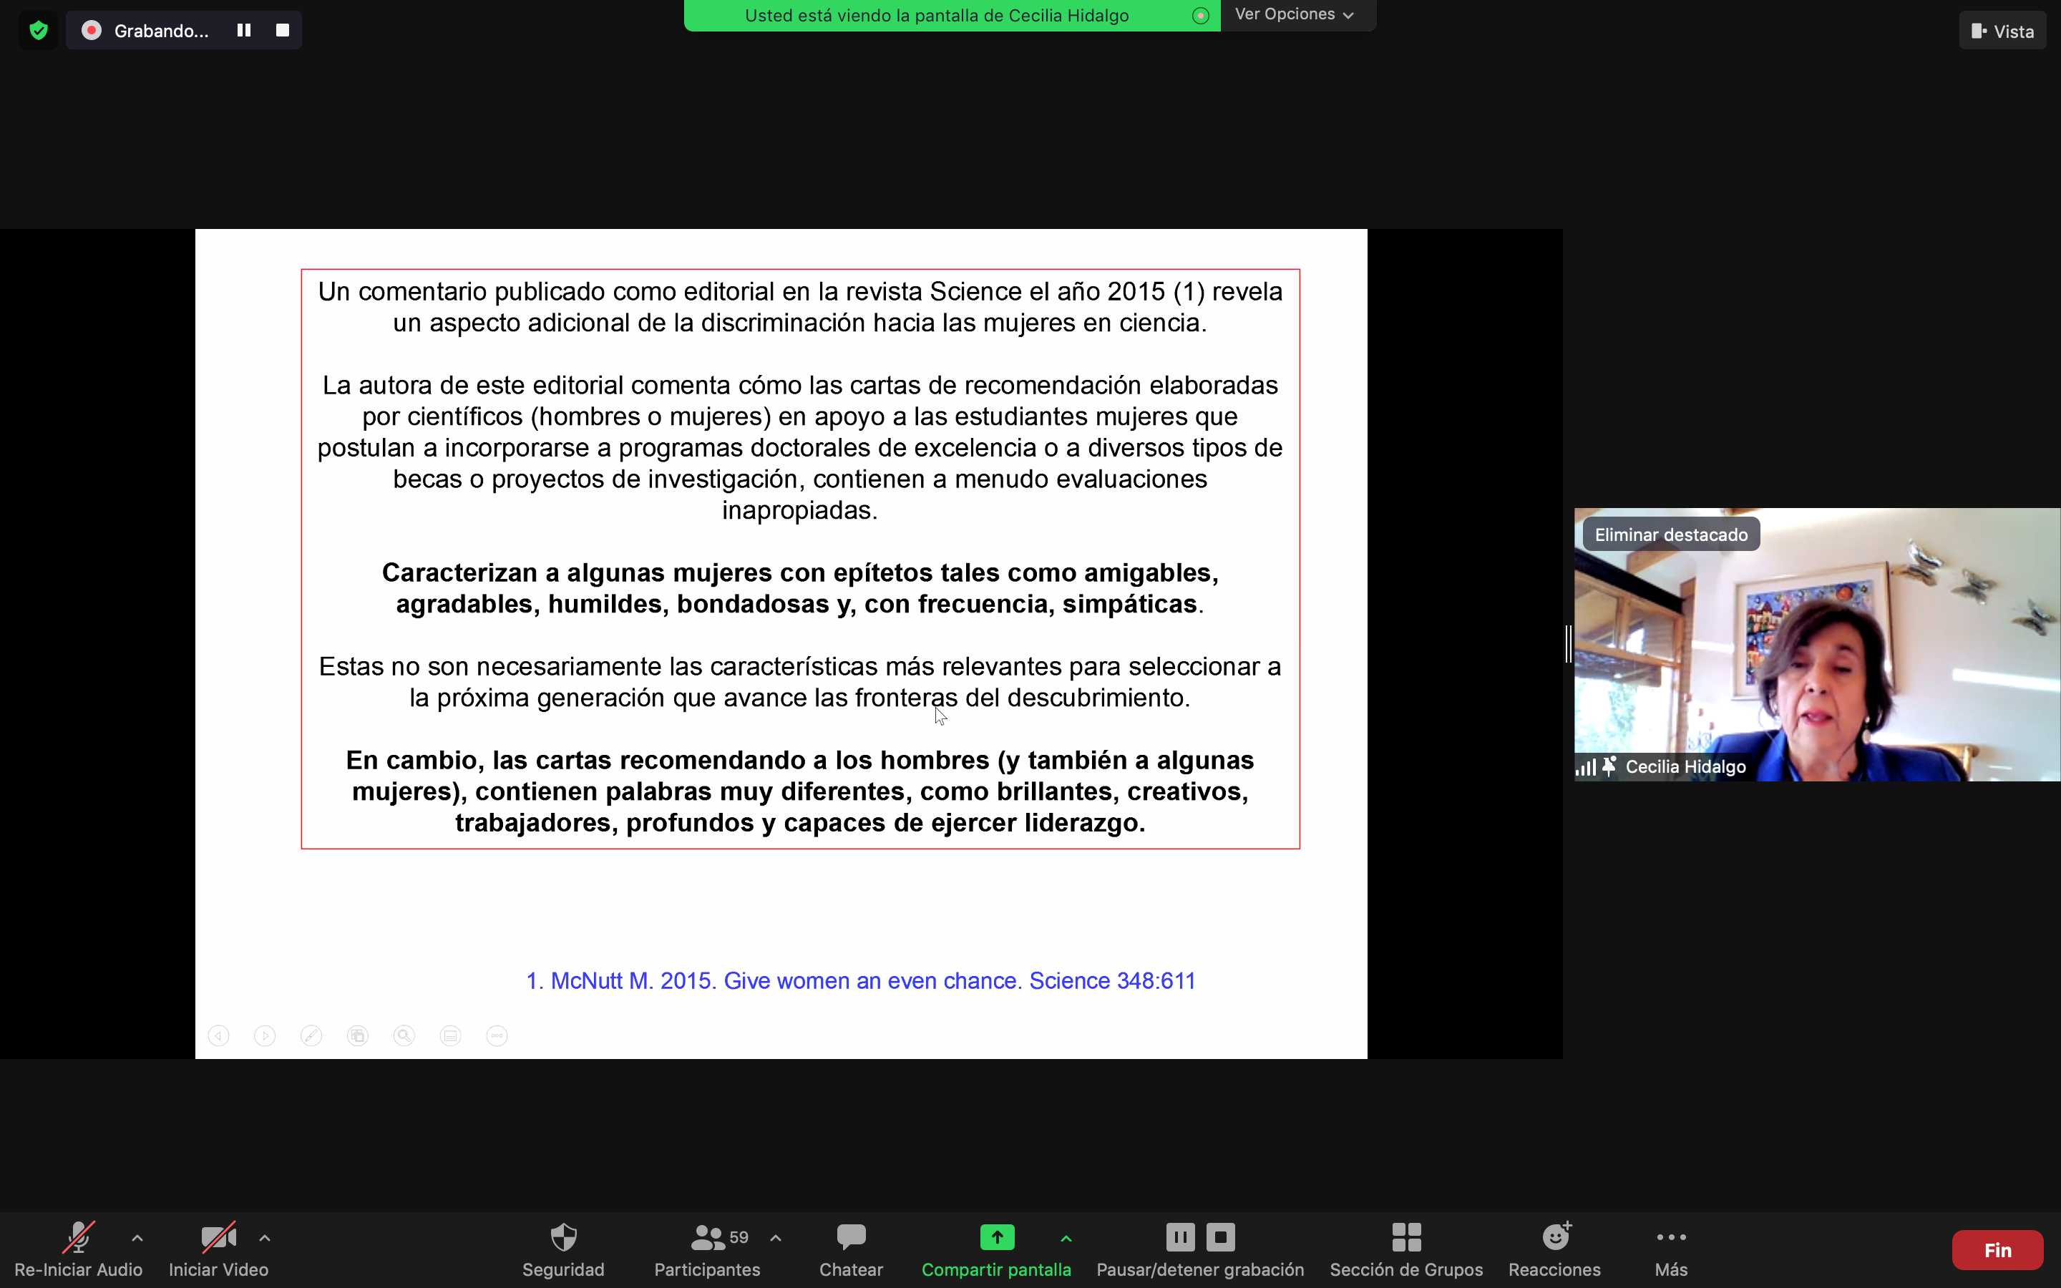This screenshot has width=2061, height=1288.
Task: Expand video options chevron next to camera
Action: click(265, 1238)
